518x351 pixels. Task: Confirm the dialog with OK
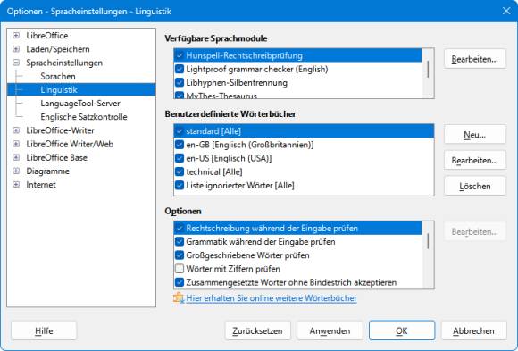tap(402, 330)
